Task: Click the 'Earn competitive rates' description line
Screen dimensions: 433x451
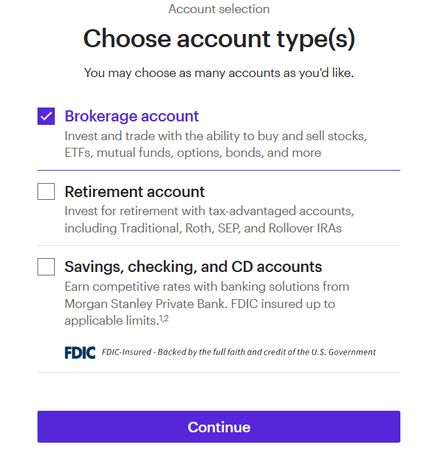Action: tap(207, 287)
